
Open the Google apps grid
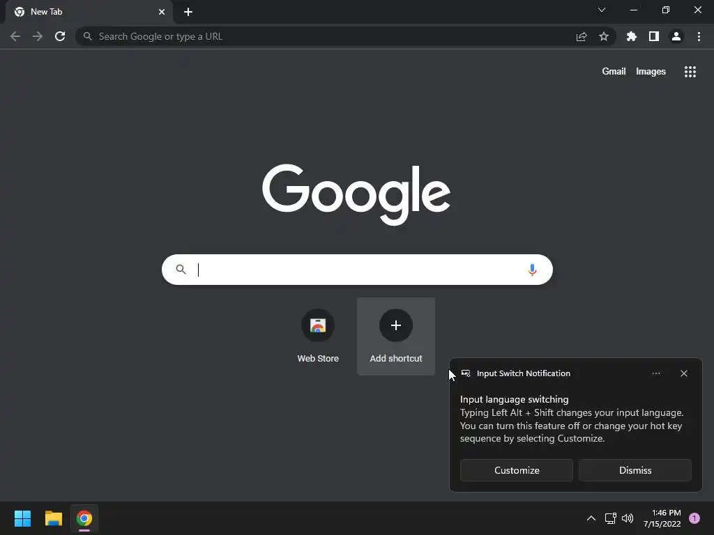pyautogui.click(x=690, y=72)
